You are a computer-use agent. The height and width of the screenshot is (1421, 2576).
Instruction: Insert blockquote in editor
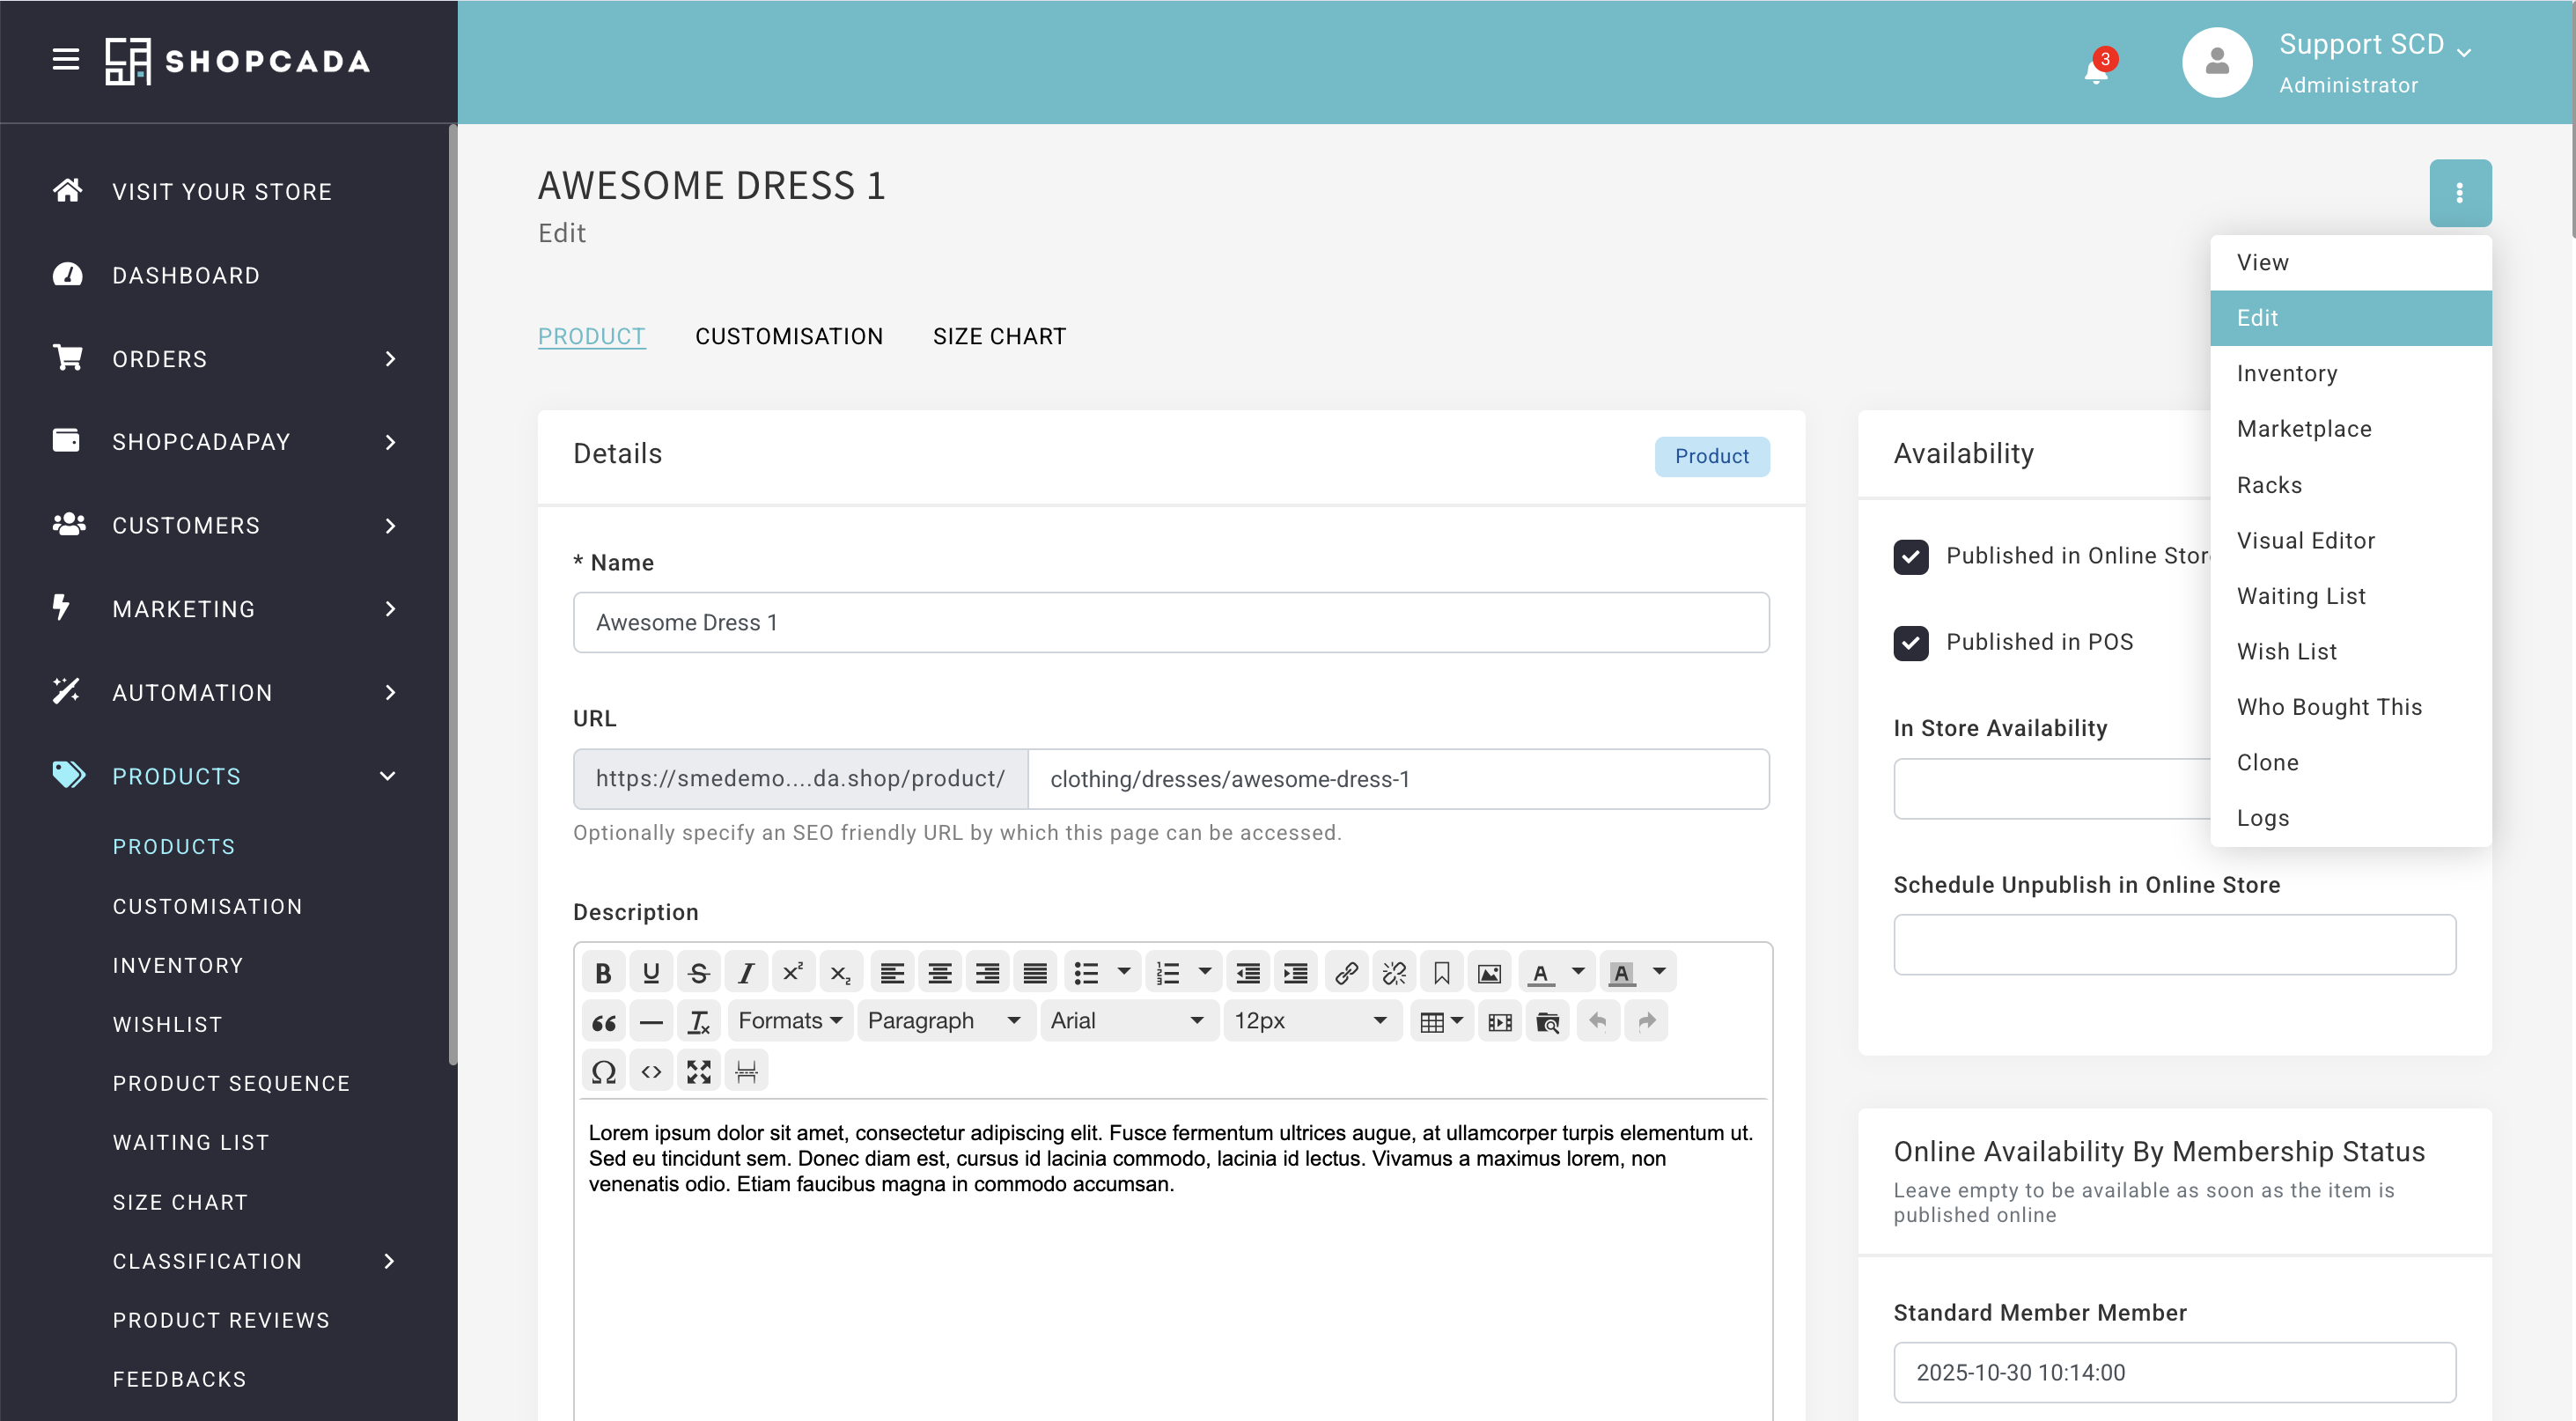[603, 1021]
